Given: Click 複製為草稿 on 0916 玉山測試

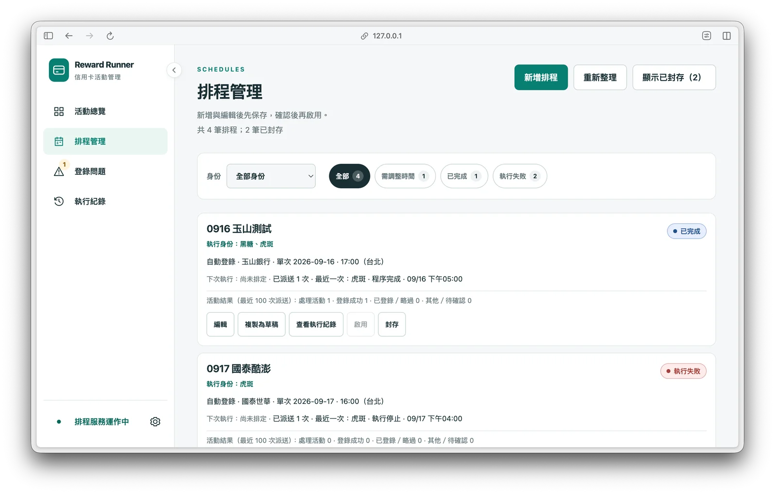Looking at the screenshot, I should click(262, 324).
